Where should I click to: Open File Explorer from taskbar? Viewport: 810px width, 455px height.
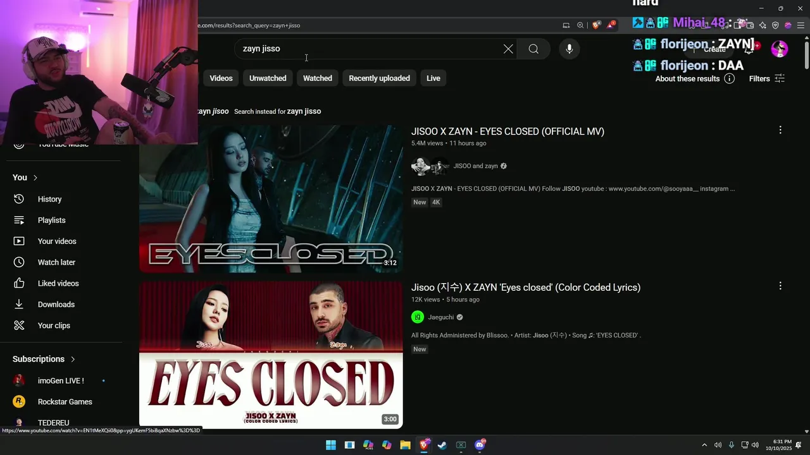pos(405,445)
